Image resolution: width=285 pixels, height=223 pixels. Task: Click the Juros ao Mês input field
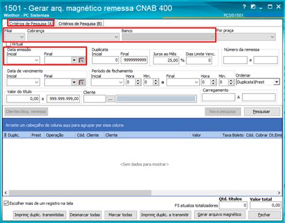[166, 60]
